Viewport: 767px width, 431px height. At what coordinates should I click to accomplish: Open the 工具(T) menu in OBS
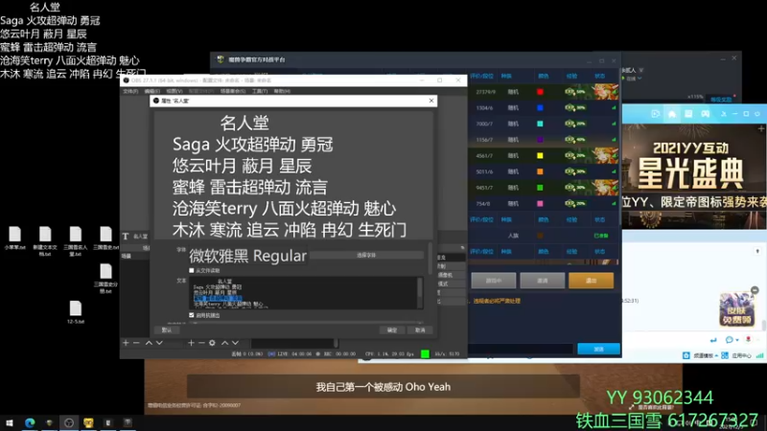[x=260, y=91]
